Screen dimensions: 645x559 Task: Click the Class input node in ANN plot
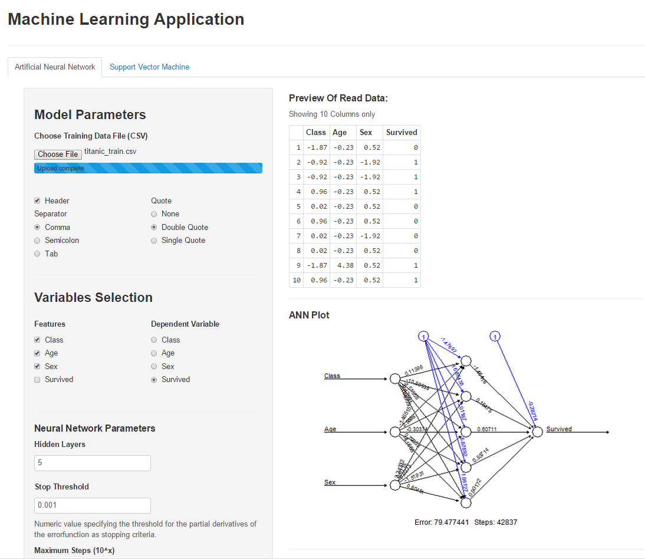point(395,379)
